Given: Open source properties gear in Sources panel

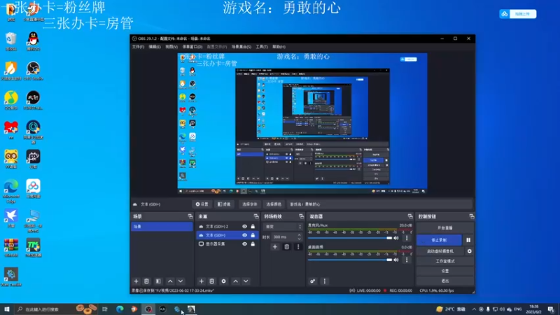Looking at the screenshot, I should tap(223, 281).
